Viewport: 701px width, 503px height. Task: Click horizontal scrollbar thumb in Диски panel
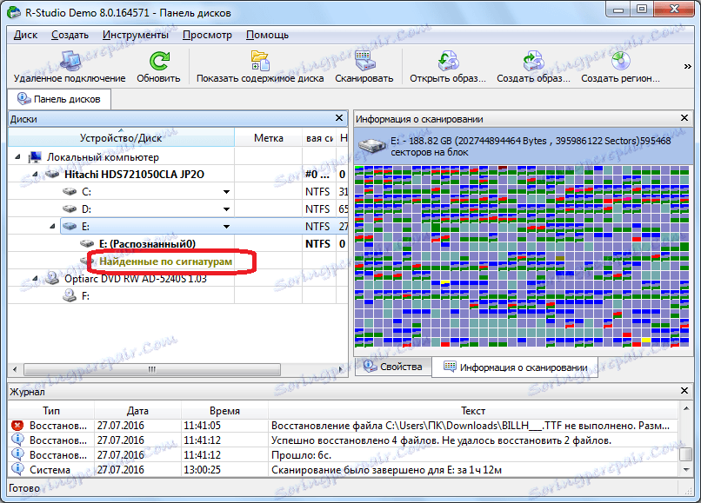pos(152,369)
